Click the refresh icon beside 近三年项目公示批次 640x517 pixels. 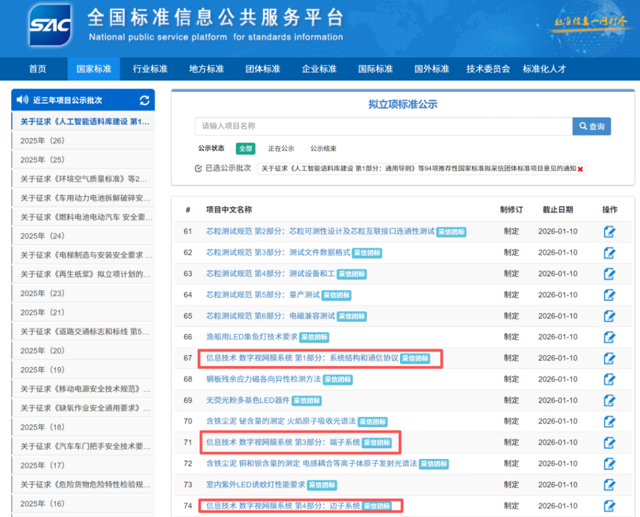145,100
